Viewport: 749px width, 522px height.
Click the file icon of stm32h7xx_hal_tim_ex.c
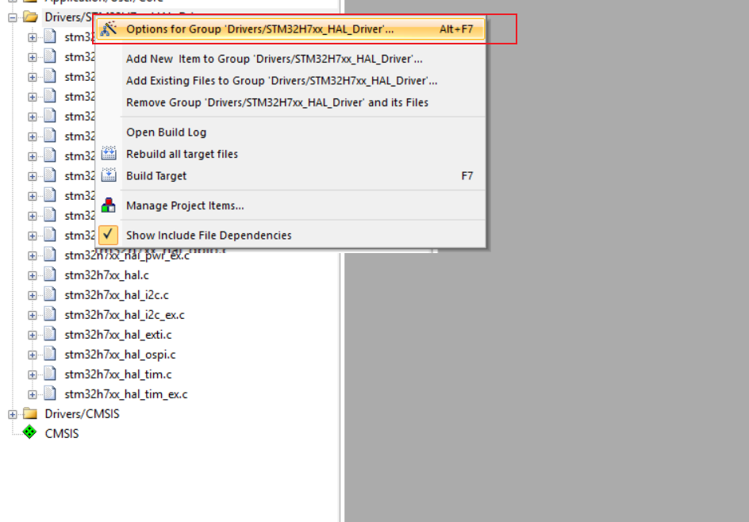click(50, 393)
